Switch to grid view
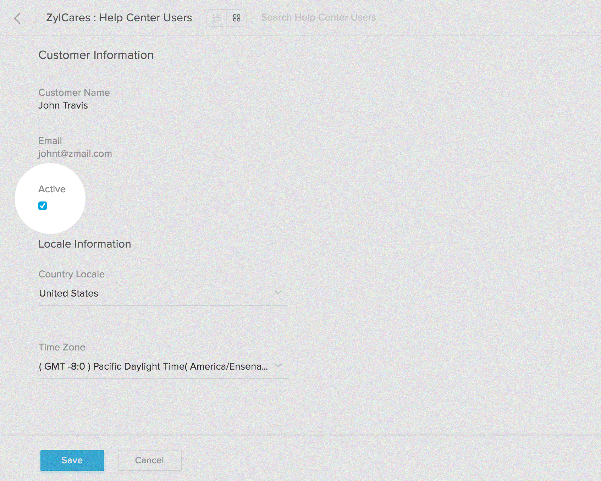 [x=237, y=18]
